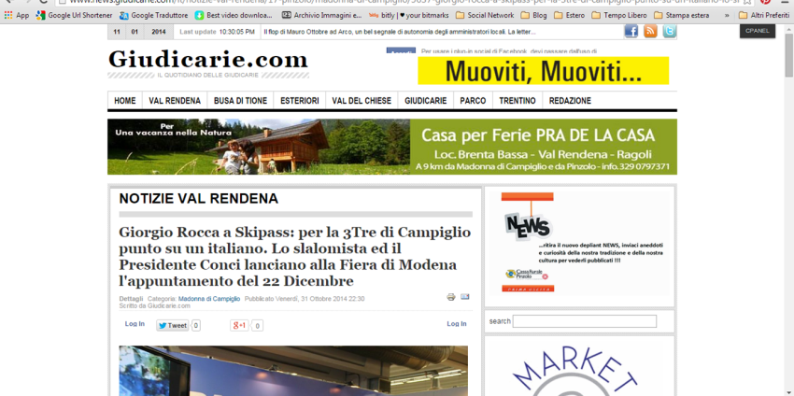This screenshot has height=396, width=794.
Task: Click the Google +1 count box showing 0
Action: coord(257,326)
